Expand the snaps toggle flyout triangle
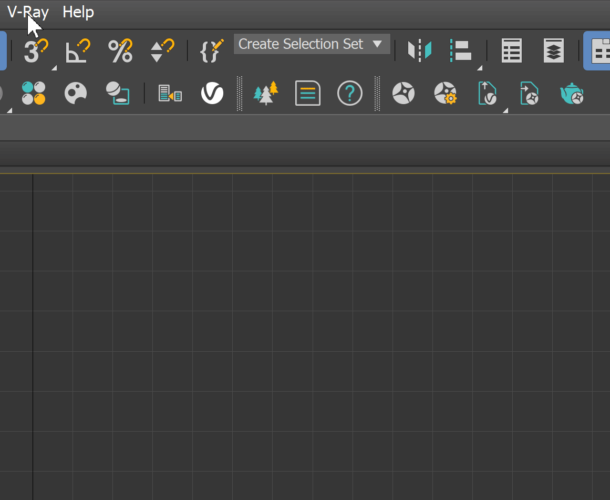This screenshot has width=610, height=500. [x=54, y=67]
